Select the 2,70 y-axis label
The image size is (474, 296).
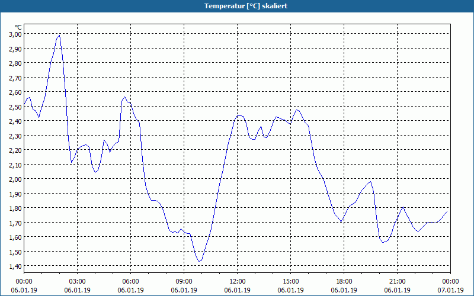[x=15, y=78]
